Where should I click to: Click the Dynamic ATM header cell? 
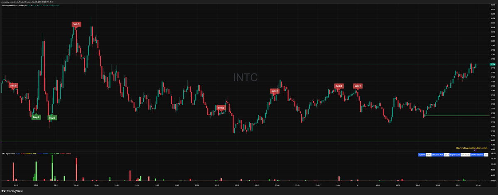[438, 155]
